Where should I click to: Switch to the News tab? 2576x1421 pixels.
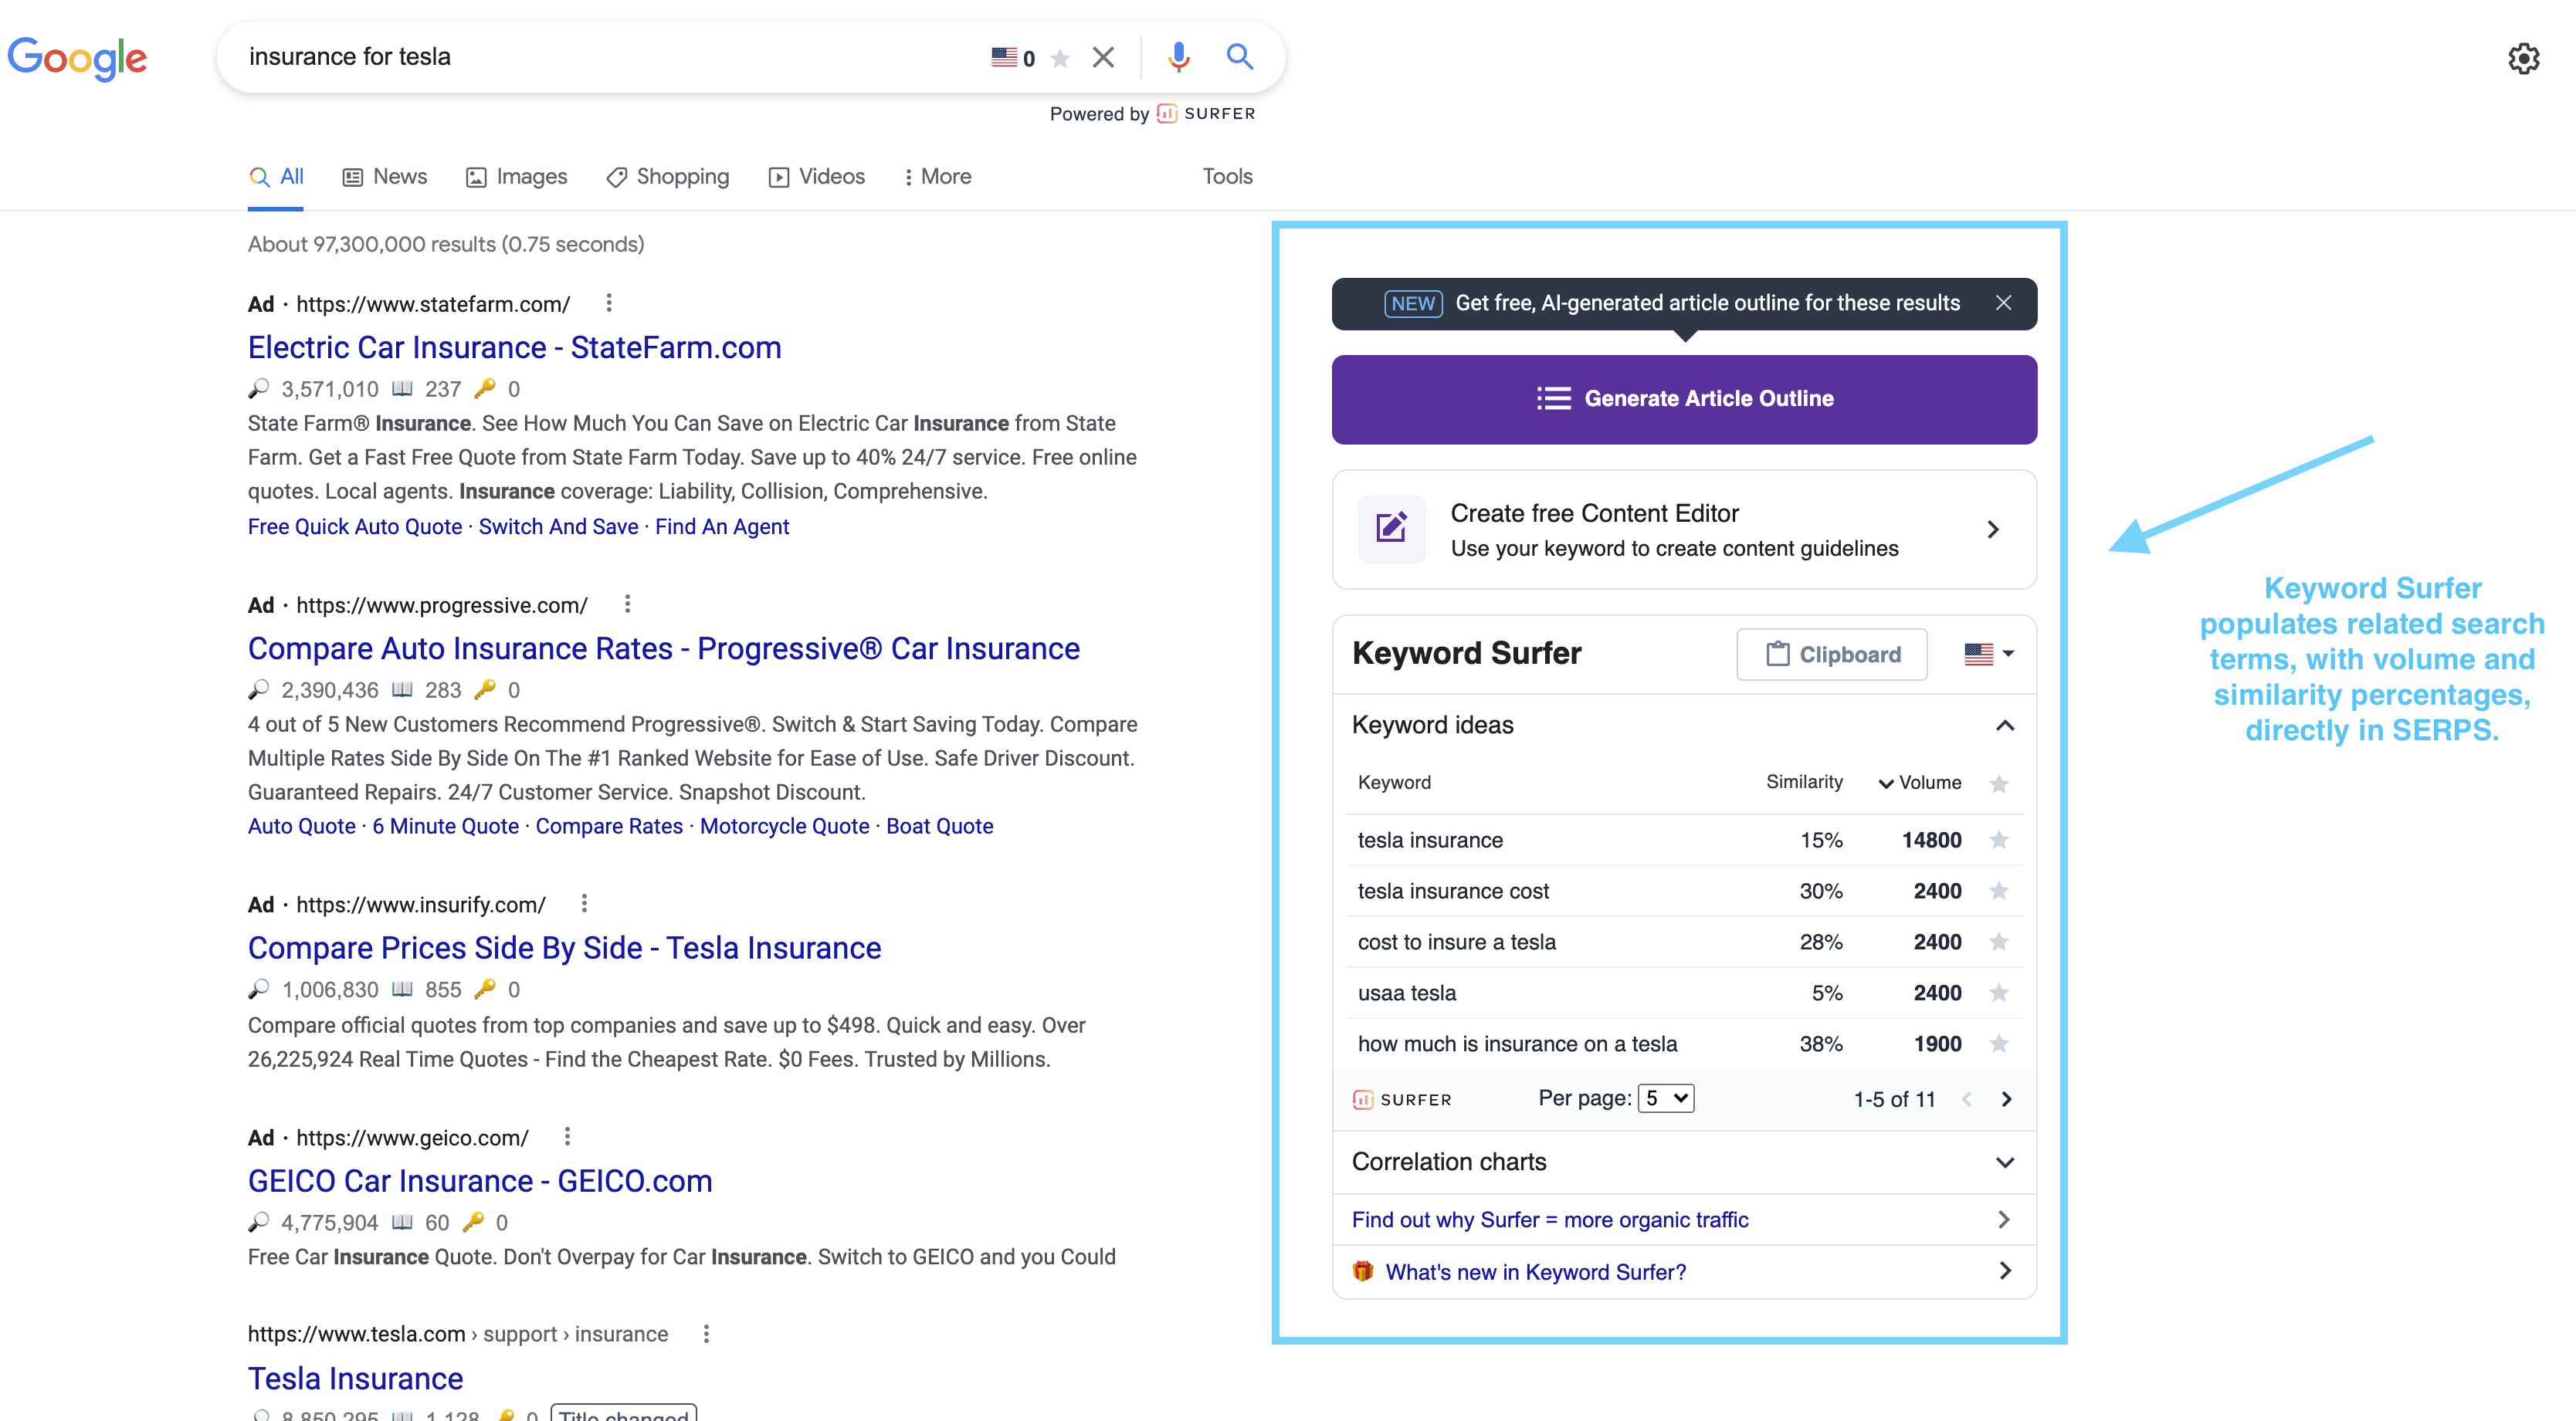(x=385, y=177)
